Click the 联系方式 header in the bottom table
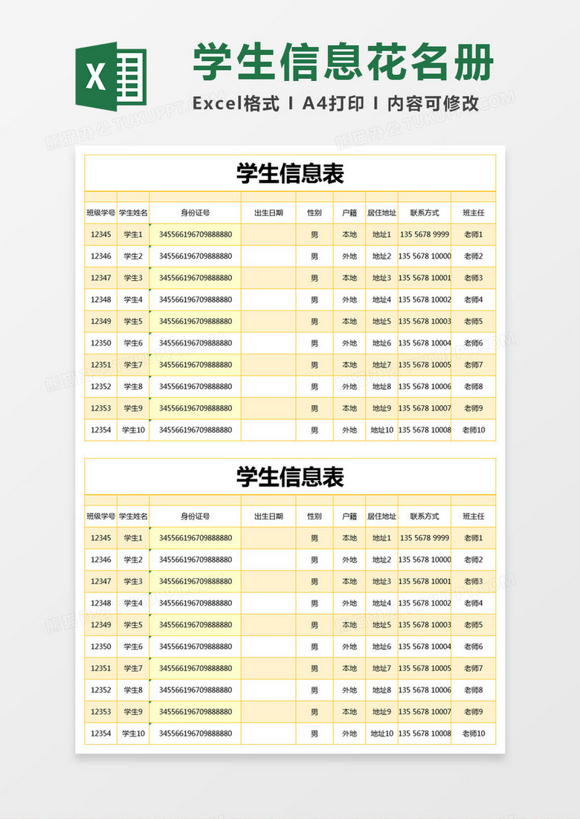This screenshot has width=580, height=819. [x=425, y=516]
